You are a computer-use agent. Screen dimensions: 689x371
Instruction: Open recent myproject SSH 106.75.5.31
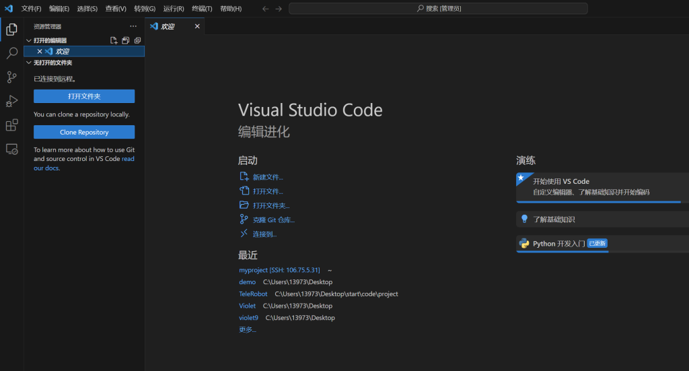click(279, 270)
